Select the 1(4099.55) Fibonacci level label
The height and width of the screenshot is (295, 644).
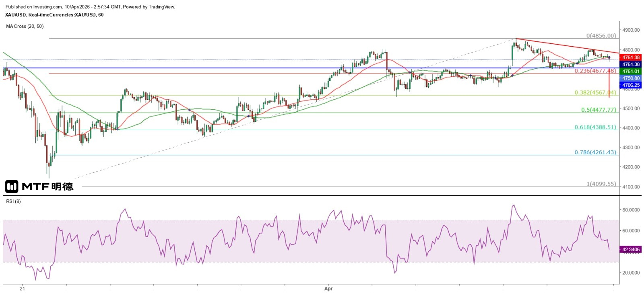pos(601,184)
